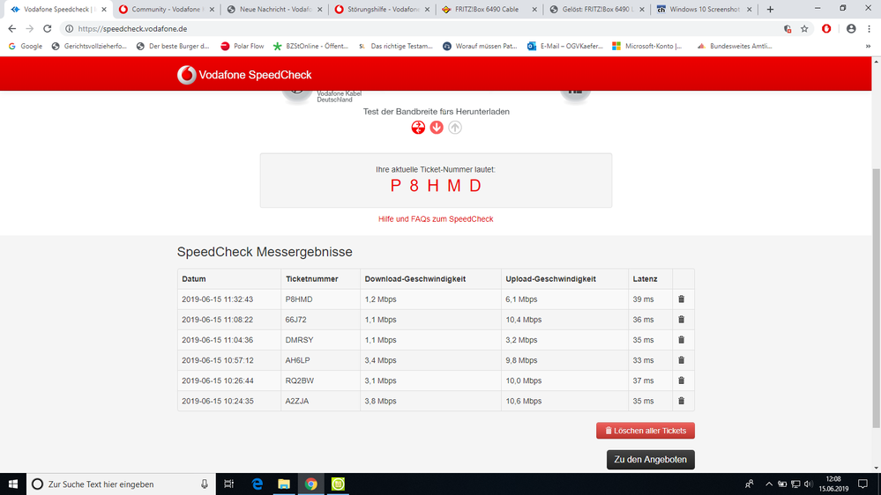881x495 pixels.
Task: Click the date 2019-06-15 11:32:43
Action: pyautogui.click(x=218, y=299)
